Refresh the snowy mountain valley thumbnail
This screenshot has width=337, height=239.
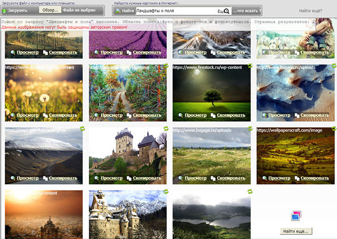pos(82,128)
